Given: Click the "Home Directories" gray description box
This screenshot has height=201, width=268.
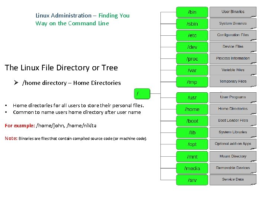Looking at the screenshot, I should [233, 109].
